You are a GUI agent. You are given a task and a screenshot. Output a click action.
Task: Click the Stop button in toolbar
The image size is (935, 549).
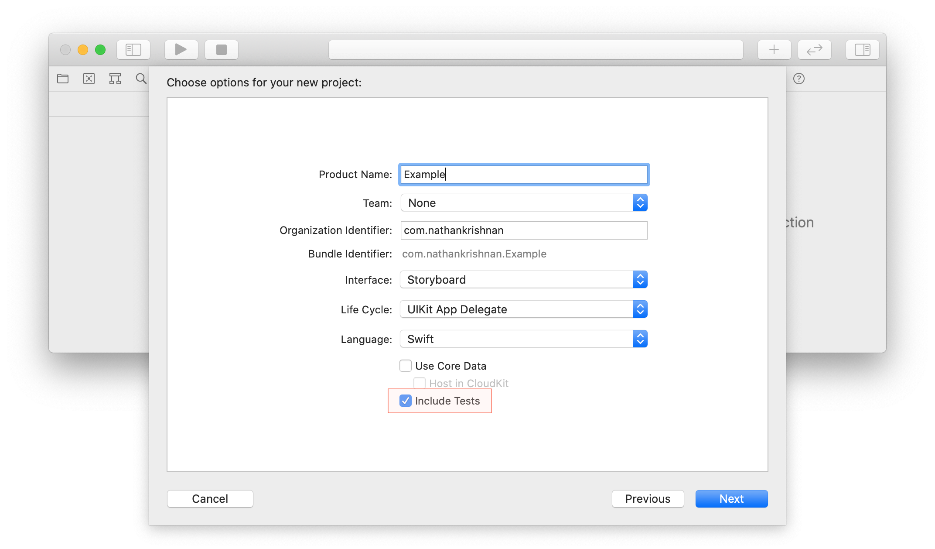coord(223,50)
